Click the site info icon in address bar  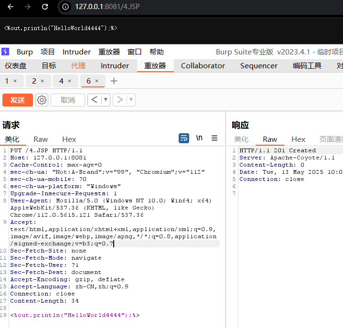click(66, 7)
